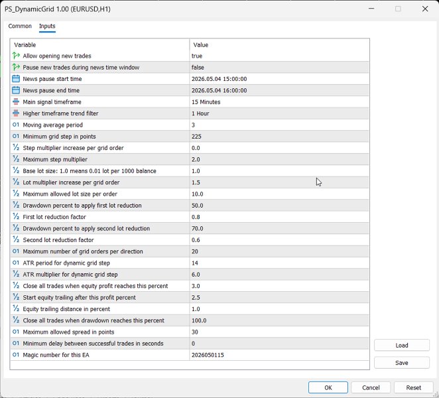The width and height of the screenshot is (439, 398).
Task: Open the Main signal timeframe '15 Minutes' dropdown
Action: (x=206, y=101)
